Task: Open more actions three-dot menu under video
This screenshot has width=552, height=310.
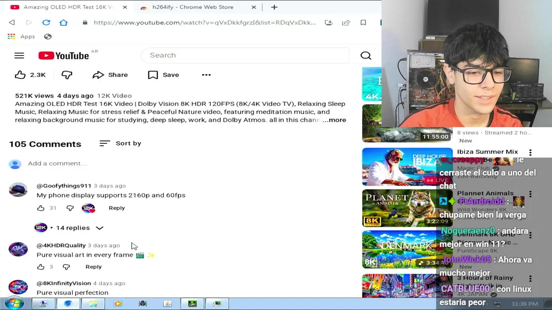Action: tap(206, 75)
